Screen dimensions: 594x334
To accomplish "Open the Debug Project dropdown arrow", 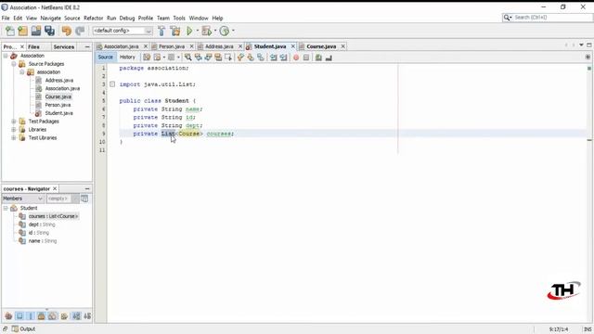I will click(215, 31).
